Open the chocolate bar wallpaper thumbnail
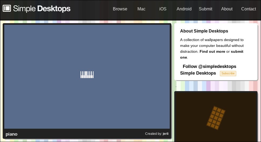Screen dimensions: 261x142 [x=216, y=117]
